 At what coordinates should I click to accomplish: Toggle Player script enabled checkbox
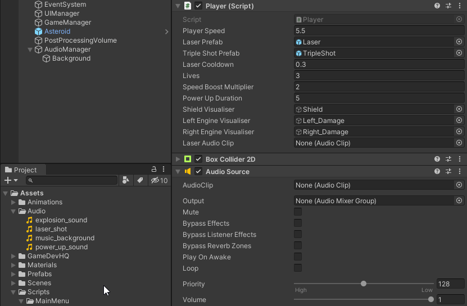tap(198, 6)
